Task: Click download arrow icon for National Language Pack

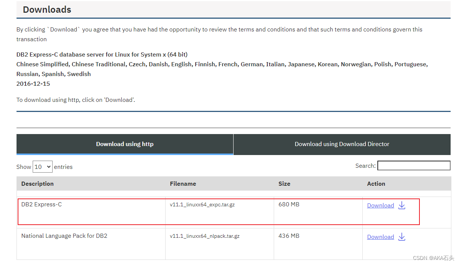Action: point(402,237)
